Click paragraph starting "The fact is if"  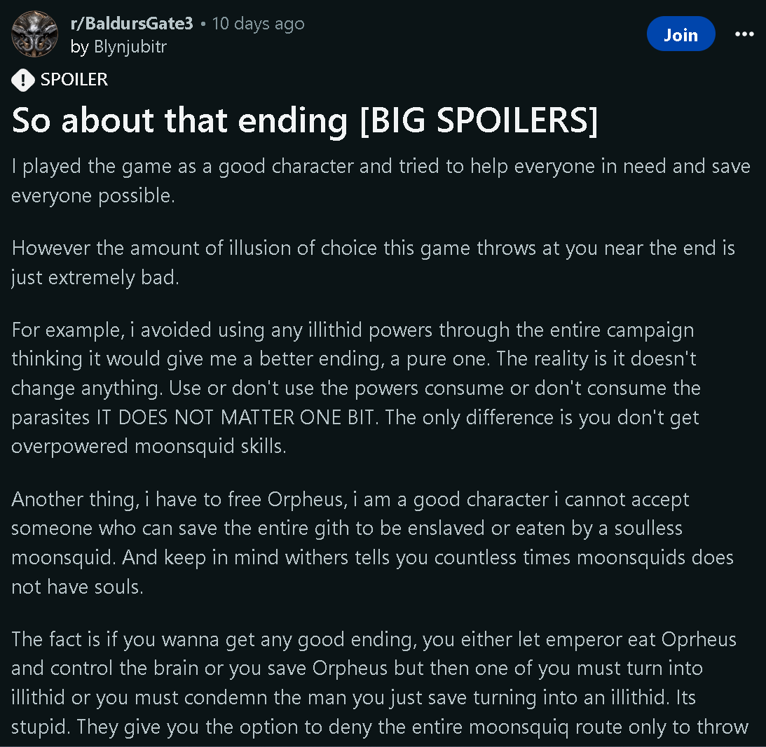380,683
